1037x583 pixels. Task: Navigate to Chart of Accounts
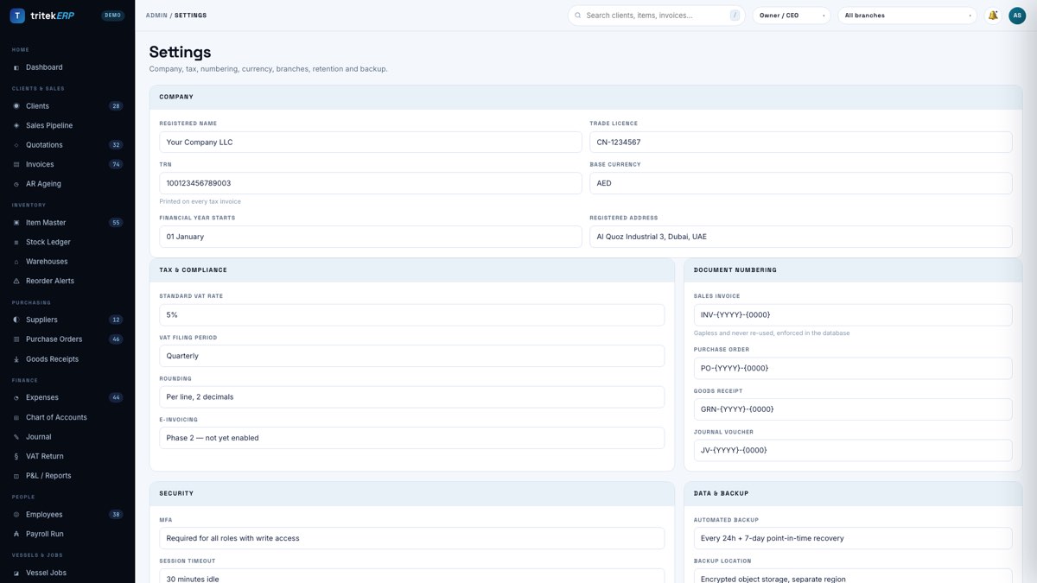click(x=67, y=417)
